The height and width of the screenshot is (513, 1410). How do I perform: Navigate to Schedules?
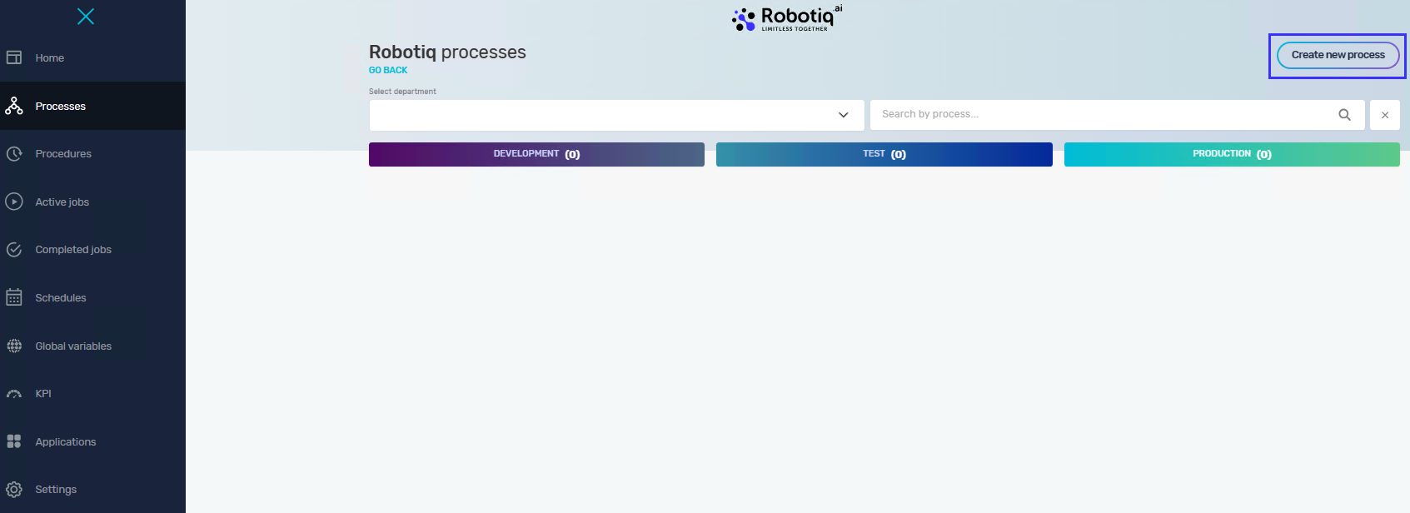coord(92,297)
